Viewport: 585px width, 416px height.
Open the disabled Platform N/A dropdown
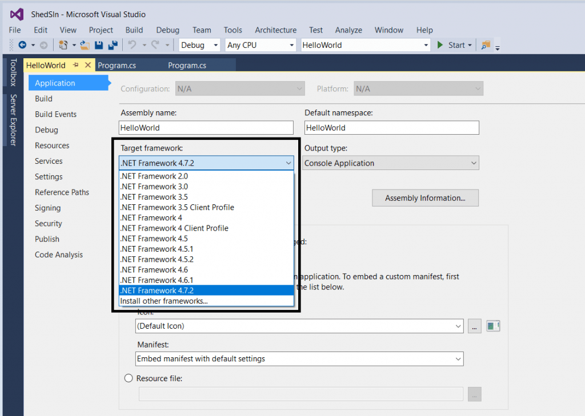tap(418, 88)
